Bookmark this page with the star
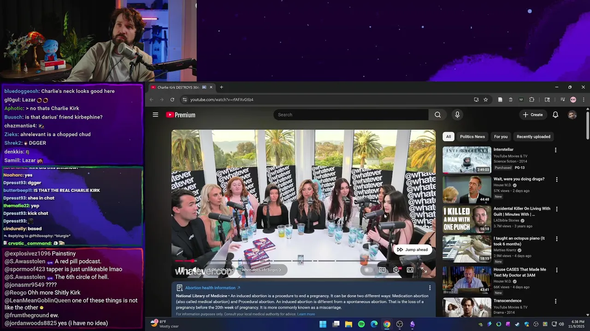The width and height of the screenshot is (590, 331). (x=485, y=100)
